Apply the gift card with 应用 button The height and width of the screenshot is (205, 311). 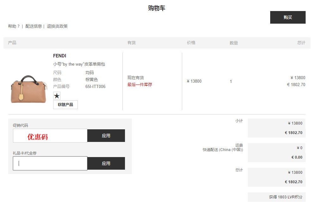coord(106,163)
